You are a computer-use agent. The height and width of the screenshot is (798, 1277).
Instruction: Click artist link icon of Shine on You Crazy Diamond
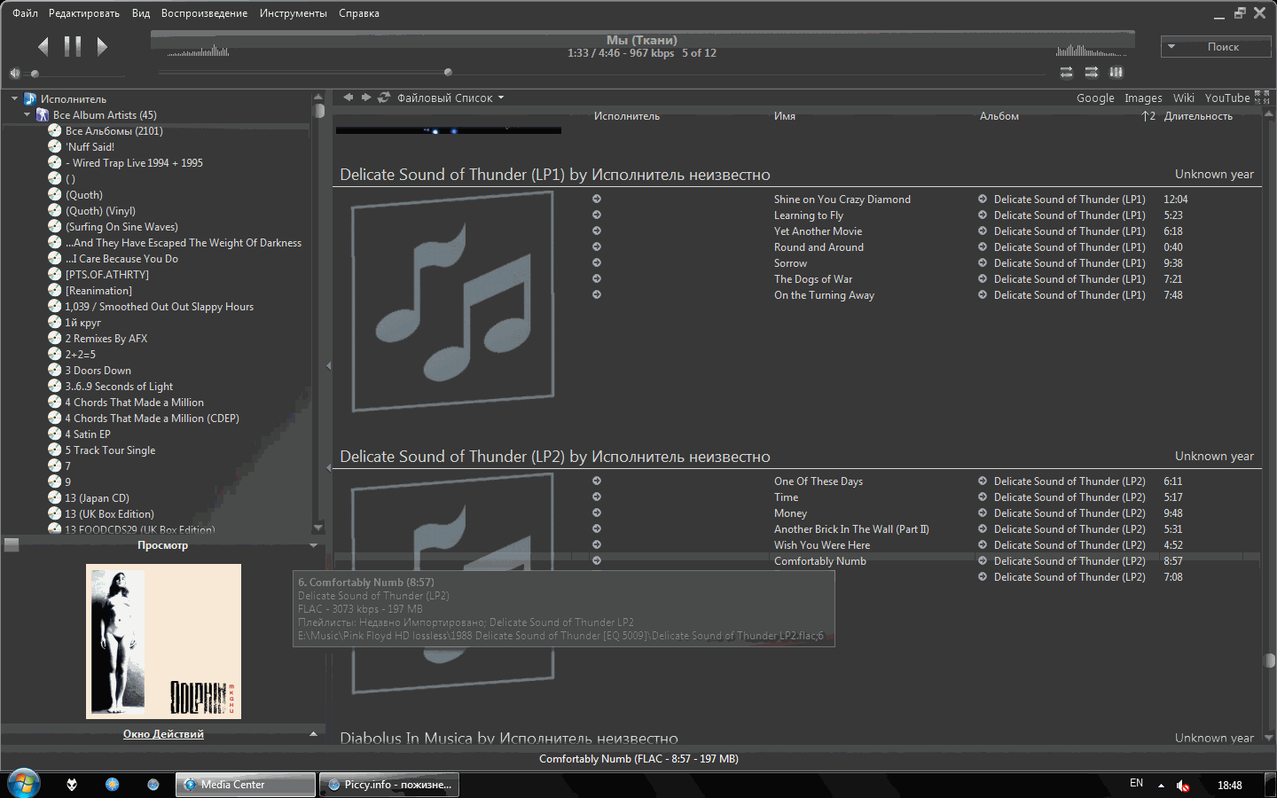pos(597,199)
